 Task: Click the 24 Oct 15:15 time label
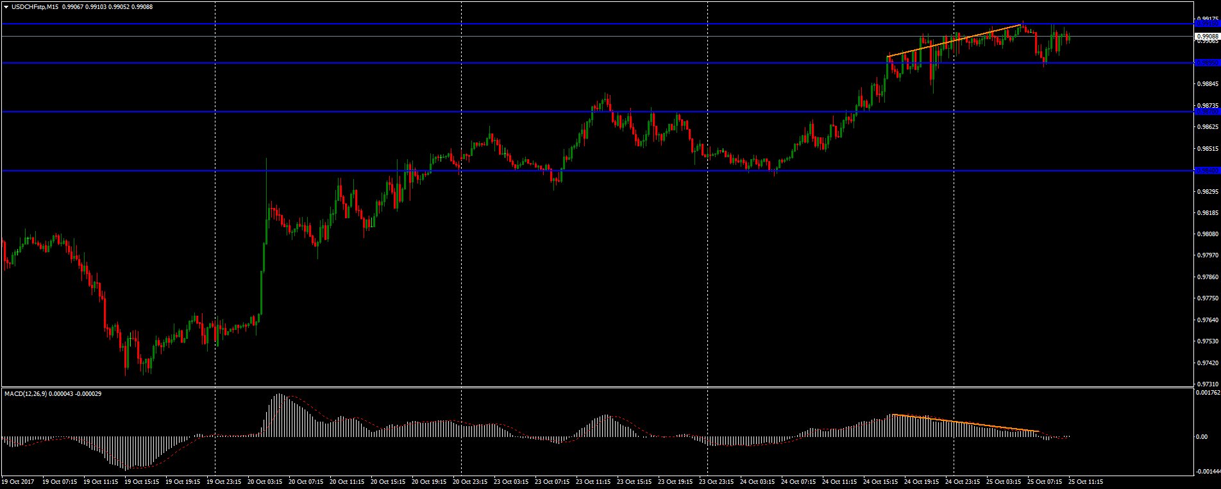881,481
